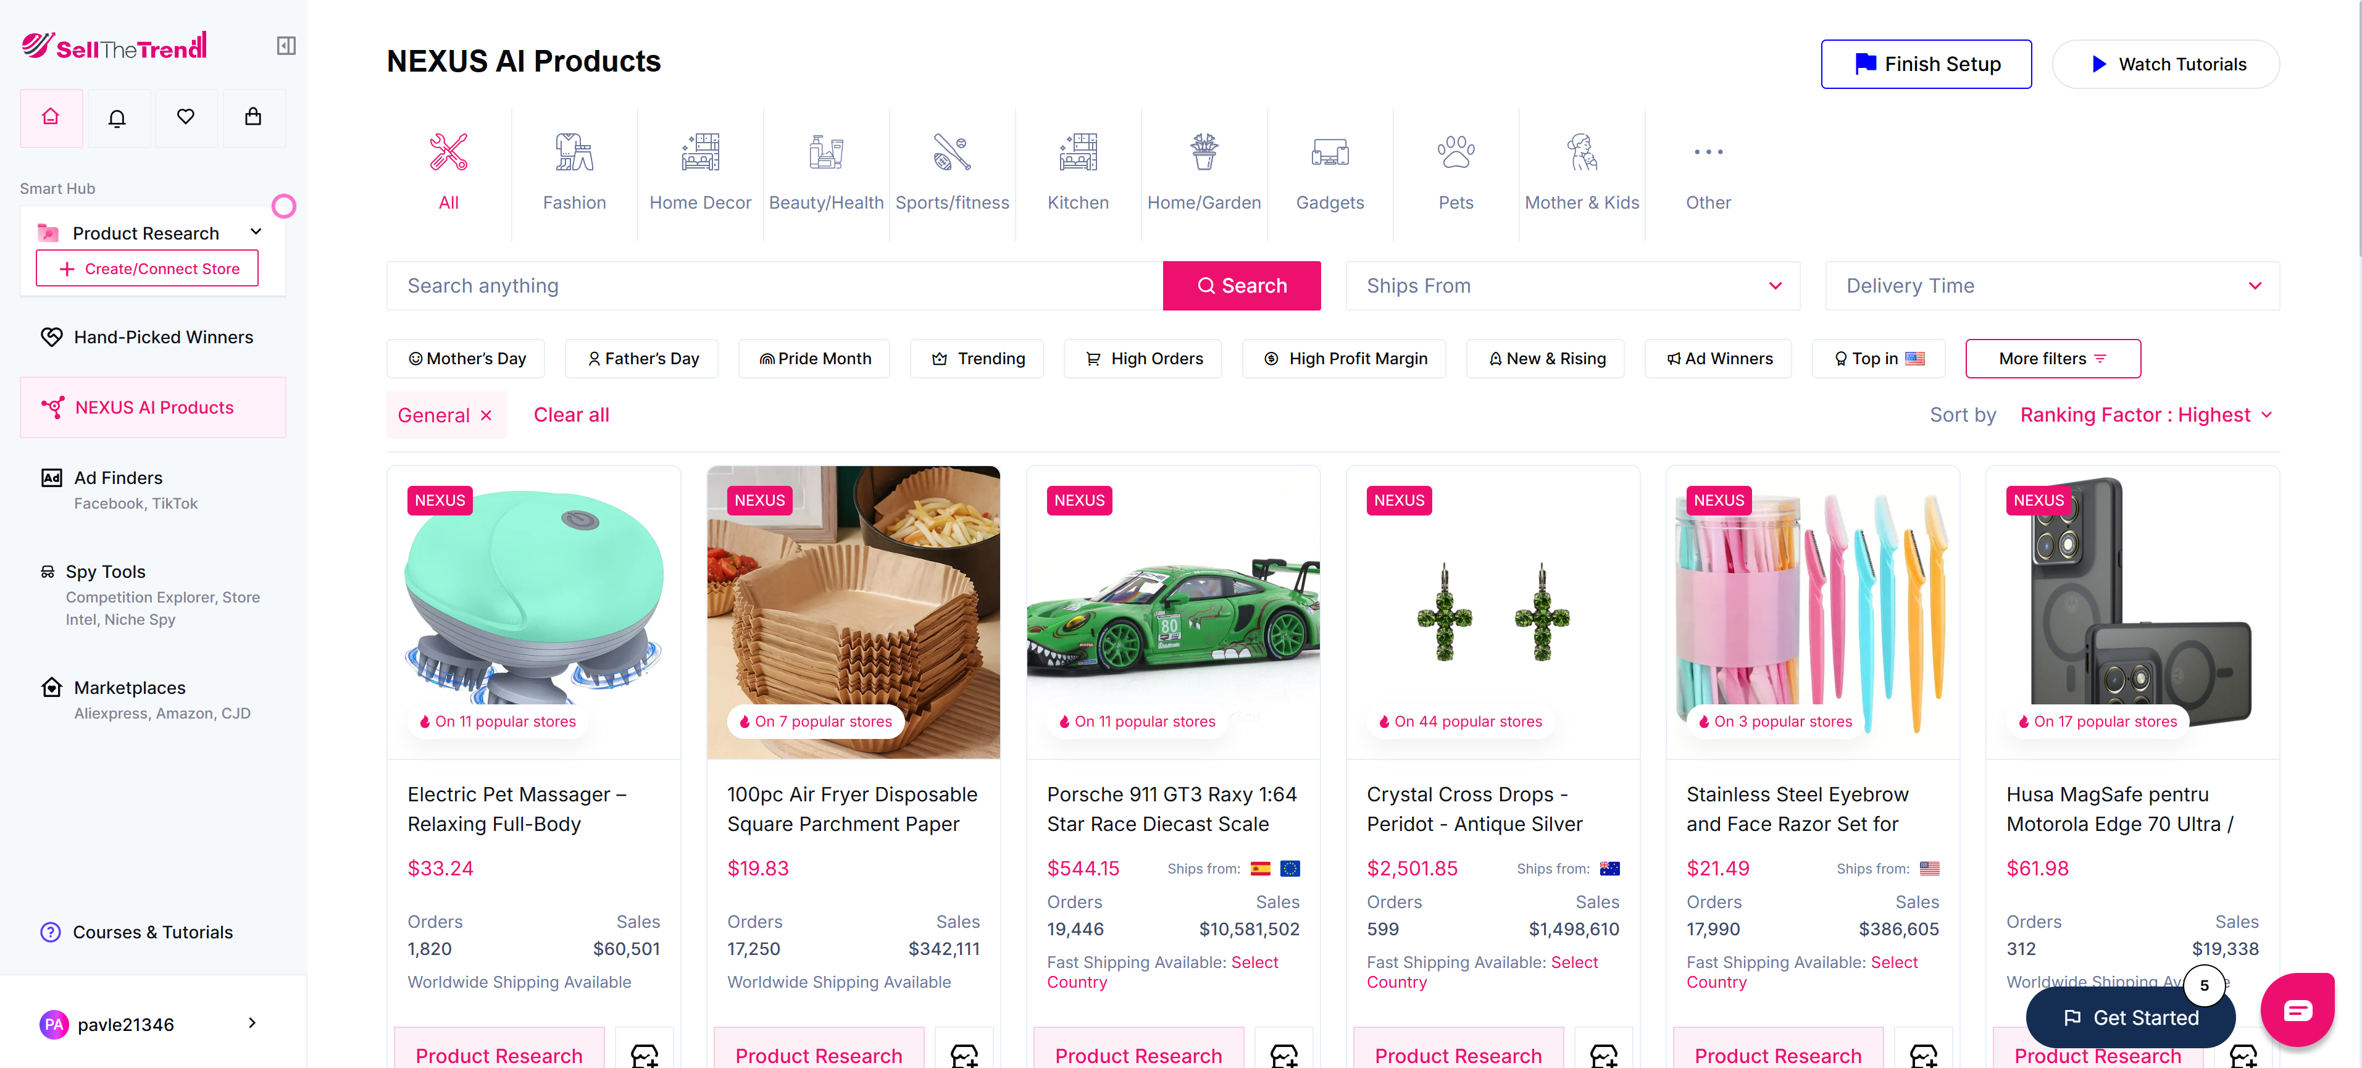Open the Delivery Time dropdown
Image resolution: width=2362 pixels, height=1068 pixels.
2052,286
